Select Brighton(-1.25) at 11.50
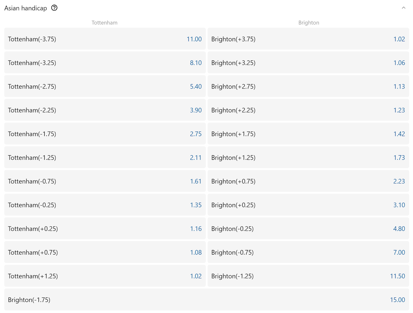 pyautogui.click(x=308, y=276)
